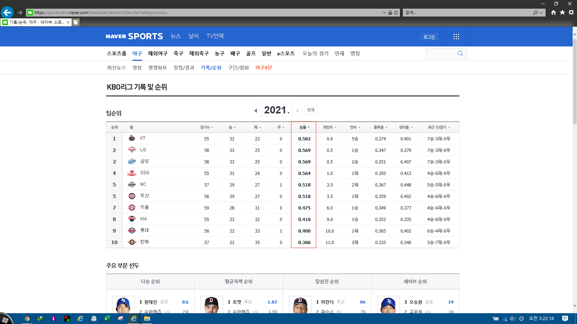
Task: Sort table by 무 column
Action: click(281, 127)
